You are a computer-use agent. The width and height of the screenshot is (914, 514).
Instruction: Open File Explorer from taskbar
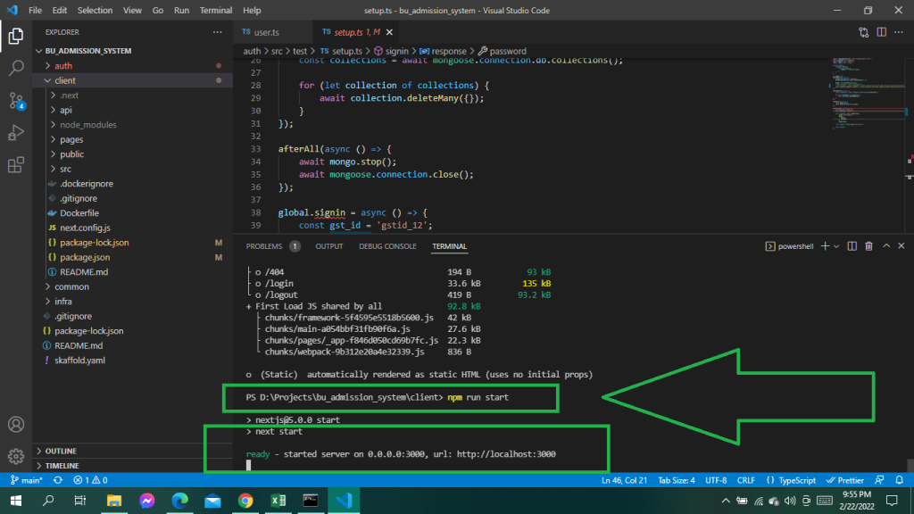click(x=113, y=501)
